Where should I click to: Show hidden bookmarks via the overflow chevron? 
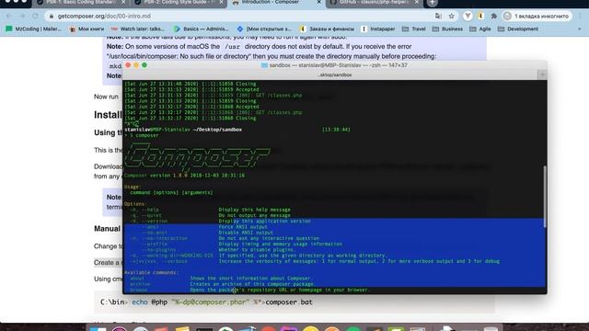[580, 29]
